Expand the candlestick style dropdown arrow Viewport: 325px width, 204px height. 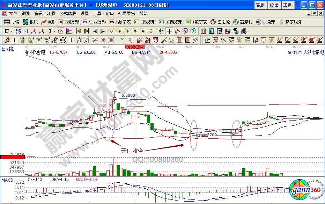[55, 31]
